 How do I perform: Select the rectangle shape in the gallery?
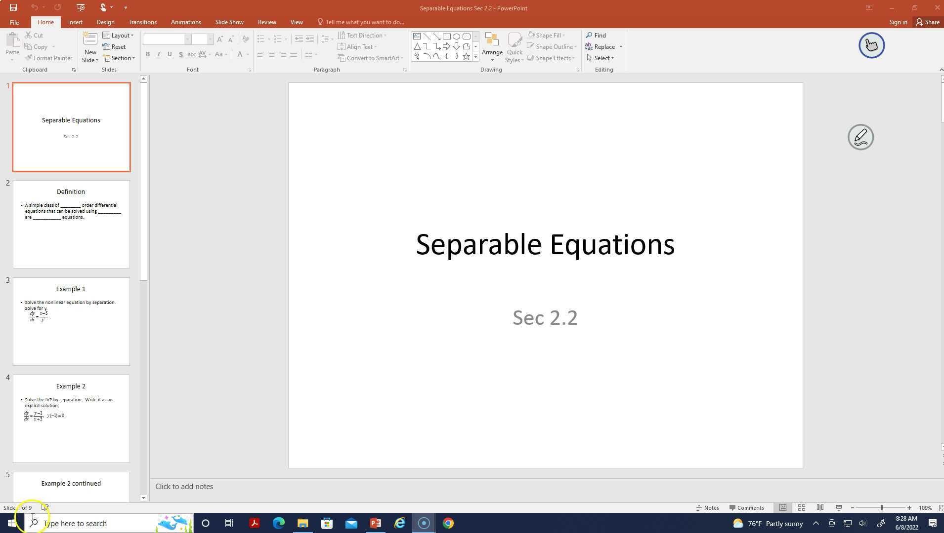[x=446, y=36]
